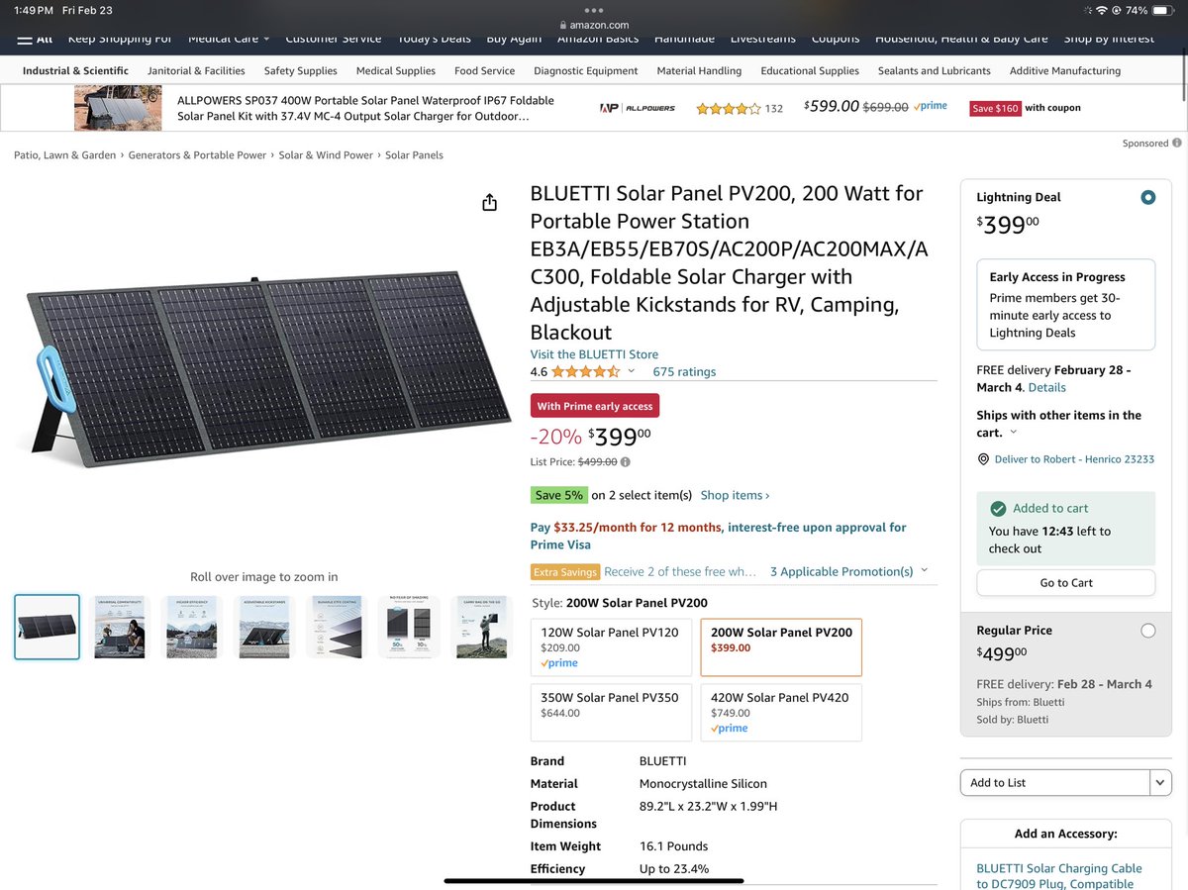This screenshot has height=890, width=1188.
Task: Click the ALLPOWERS brand logo in ad
Action: 638,108
